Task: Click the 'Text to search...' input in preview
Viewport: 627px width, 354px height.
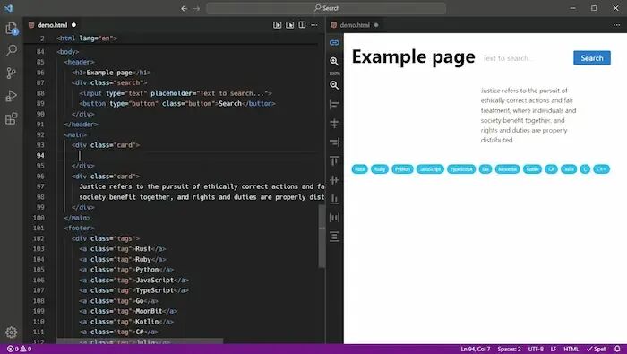Action: 525,58
